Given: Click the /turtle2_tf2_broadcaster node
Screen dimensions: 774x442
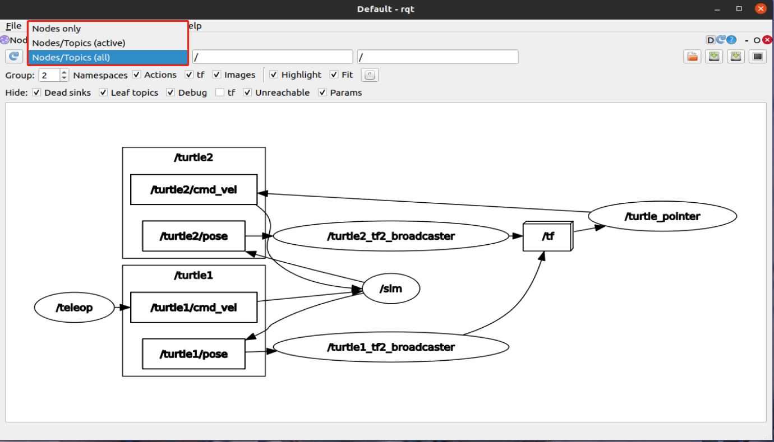Looking at the screenshot, I should coord(391,236).
